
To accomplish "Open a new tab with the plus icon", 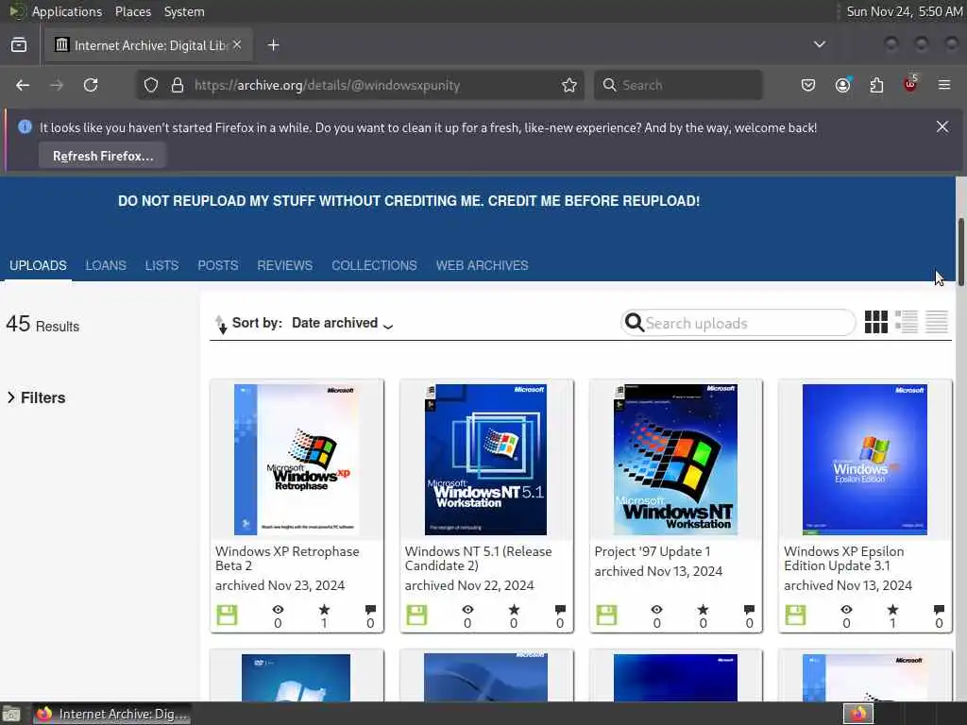I will [x=274, y=45].
